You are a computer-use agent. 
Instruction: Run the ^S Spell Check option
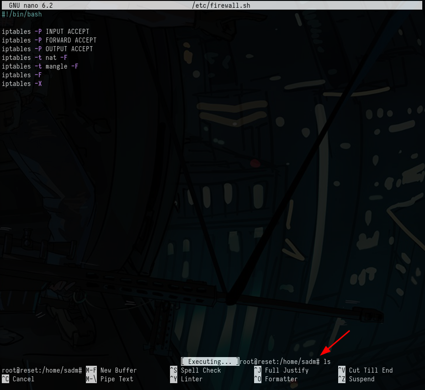[x=195, y=370]
